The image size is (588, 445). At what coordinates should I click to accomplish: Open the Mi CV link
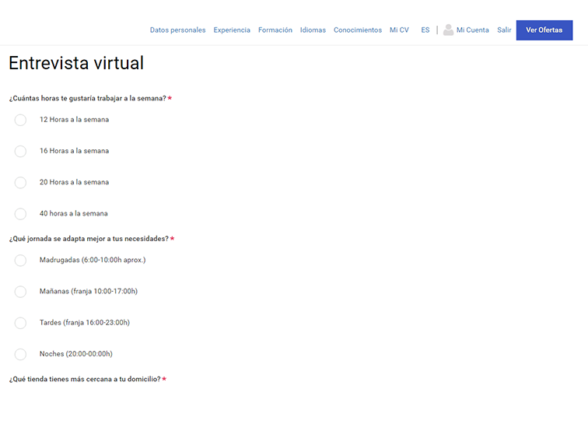pyautogui.click(x=399, y=30)
